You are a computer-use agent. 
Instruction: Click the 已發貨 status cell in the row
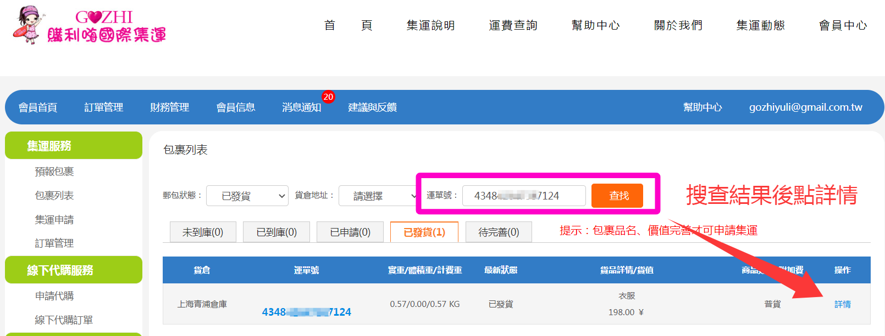pos(501,304)
